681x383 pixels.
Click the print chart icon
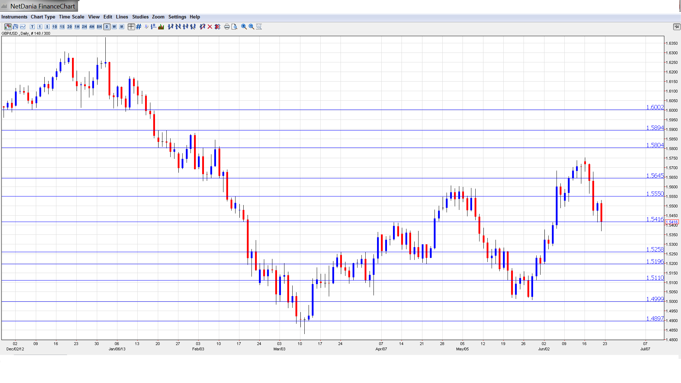(227, 27)
